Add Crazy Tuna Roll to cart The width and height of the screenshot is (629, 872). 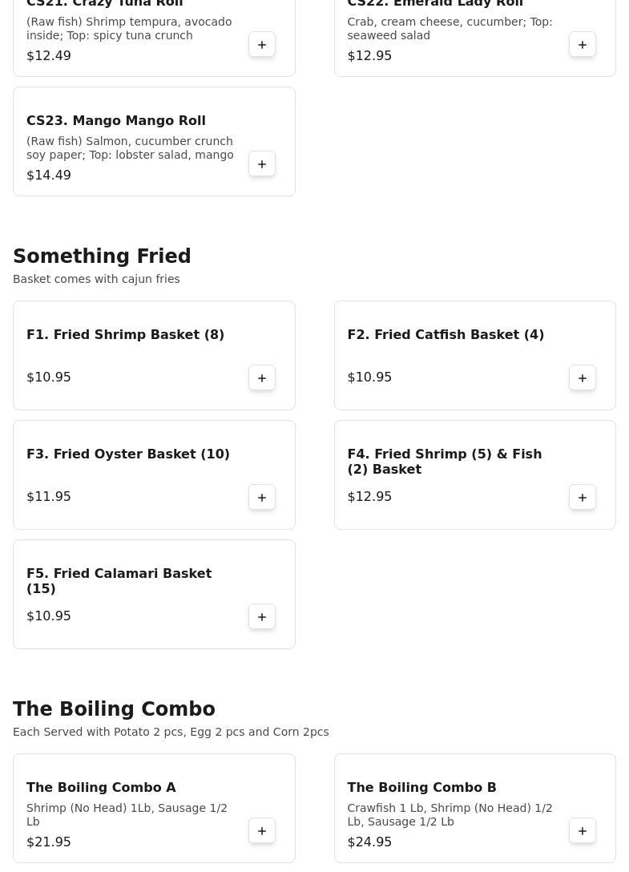tap(262, 45)
